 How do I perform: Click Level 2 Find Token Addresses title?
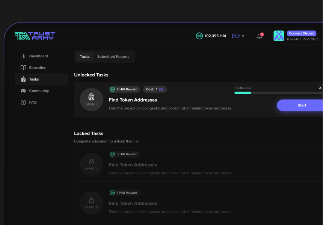133,165
